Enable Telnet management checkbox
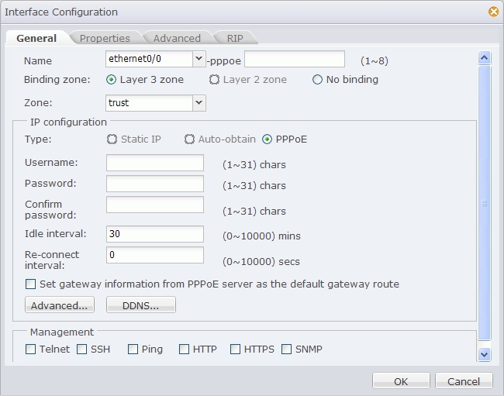This screenshot has height=396, width=504. pos(31,350)
